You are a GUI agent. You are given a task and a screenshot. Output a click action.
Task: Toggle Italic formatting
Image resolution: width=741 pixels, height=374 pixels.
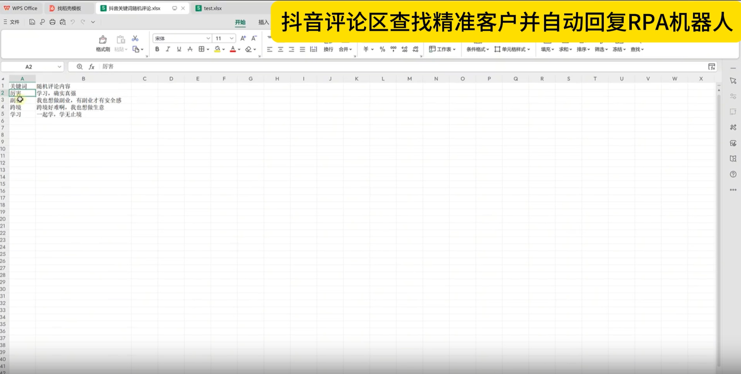pyautogui.click(x=168, y=49)
